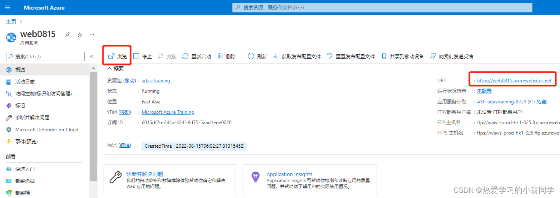Image resolution: width=560 pixels, height=198 pixels.
Task: Click 共享到移动设备 button
Action: (402, 56)
